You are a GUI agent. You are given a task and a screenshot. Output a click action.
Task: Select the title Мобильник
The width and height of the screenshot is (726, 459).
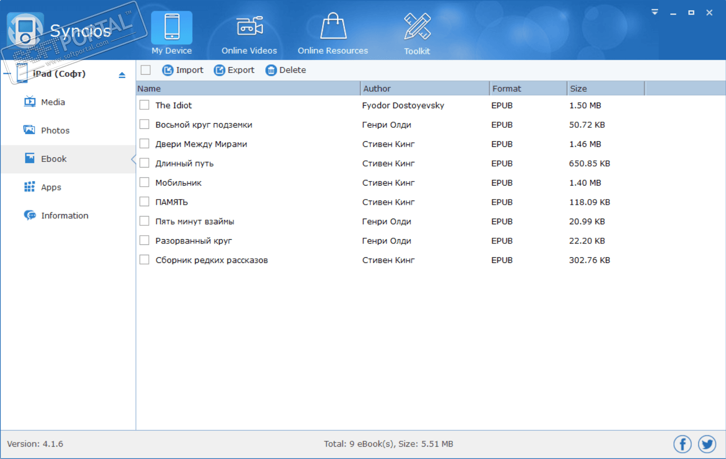point(179,183)
